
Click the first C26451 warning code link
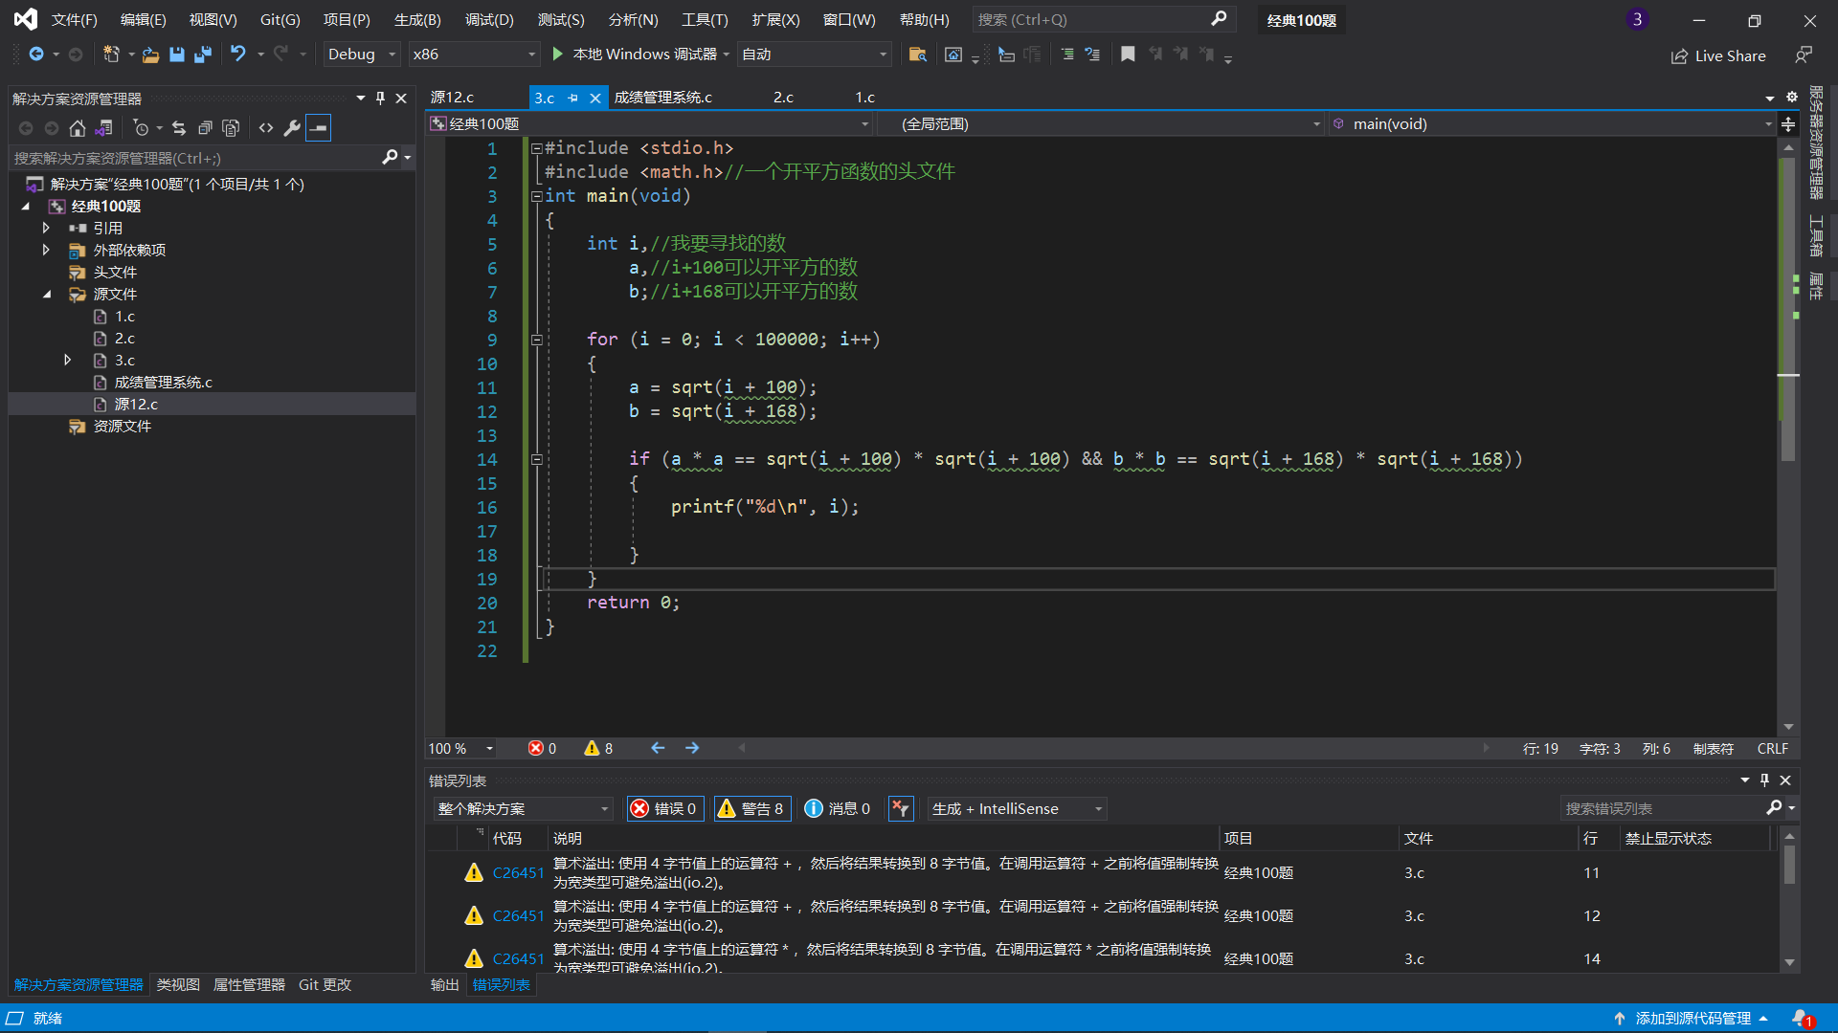pyautogui.click(x=518, y=872)
